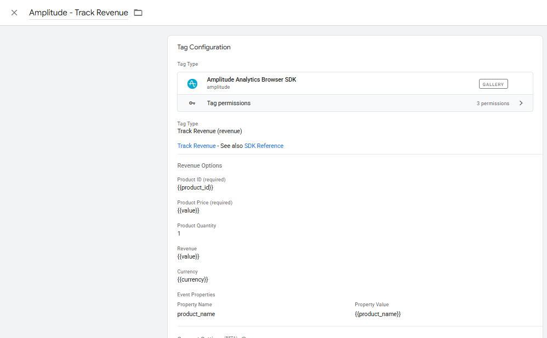
Task: Click the {{product_id}} Product ID value
Action: [x=195, y=187]
